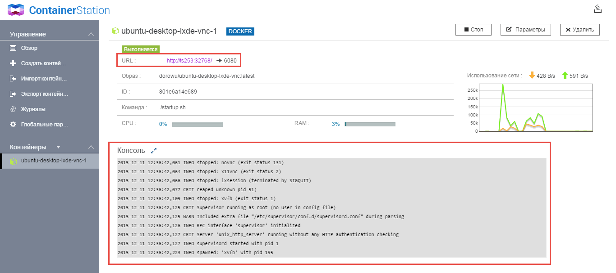Click the Консоль heading

[131, 150]
